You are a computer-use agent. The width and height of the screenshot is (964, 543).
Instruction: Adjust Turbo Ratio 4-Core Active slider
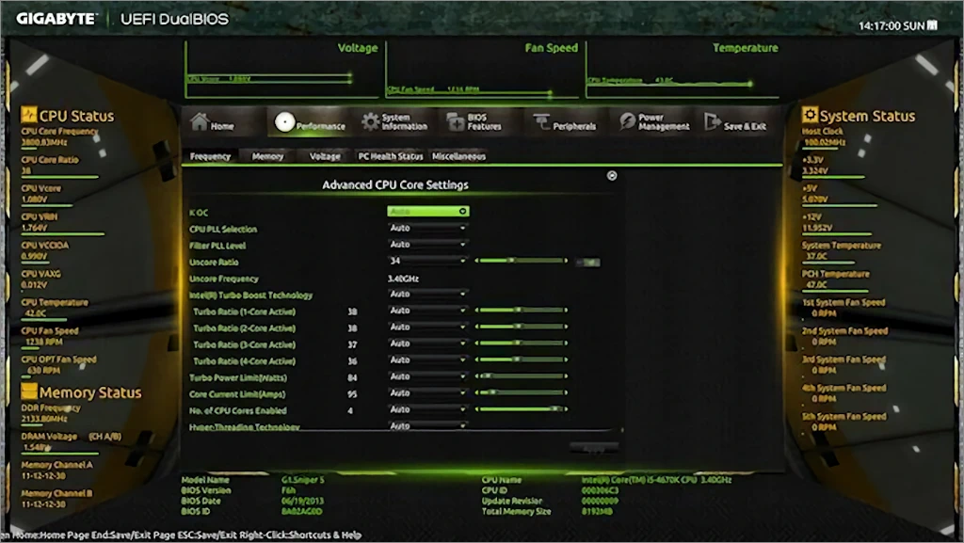pyautogui.click(x=522, y=359)
